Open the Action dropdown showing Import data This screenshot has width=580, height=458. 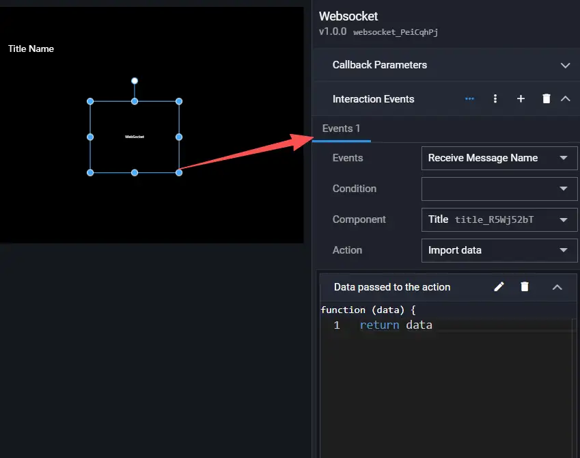499,250
